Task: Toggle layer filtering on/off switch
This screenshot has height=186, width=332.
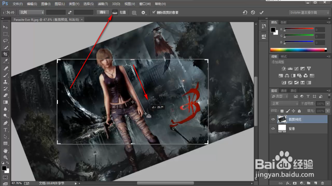Action: [329, 96]
